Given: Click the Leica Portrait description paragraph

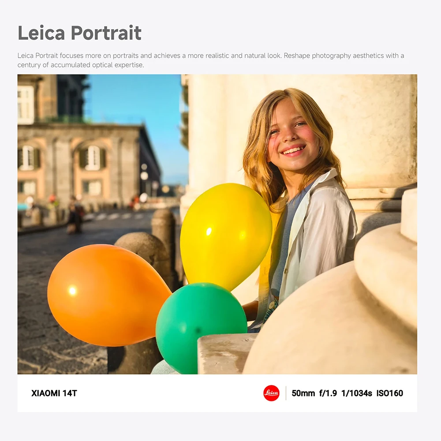Looking at the screenshot, I should [x=211, y=60].
